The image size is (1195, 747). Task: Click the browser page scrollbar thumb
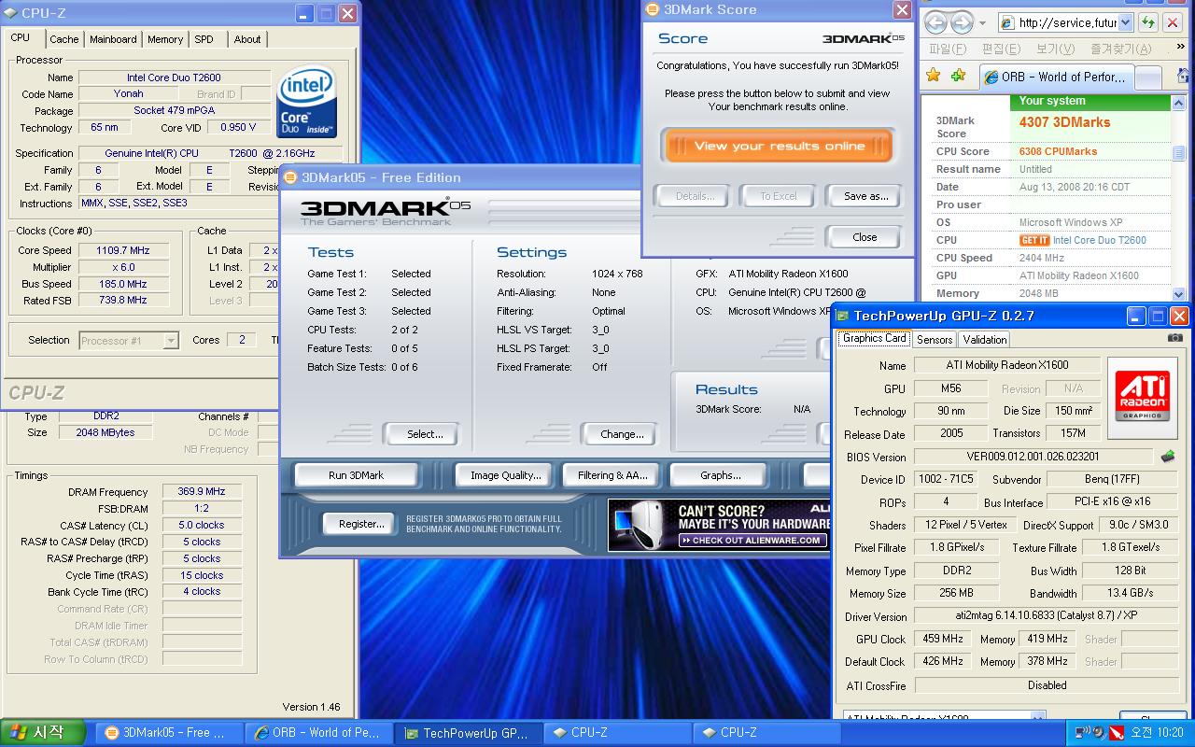click(1178, 152)
